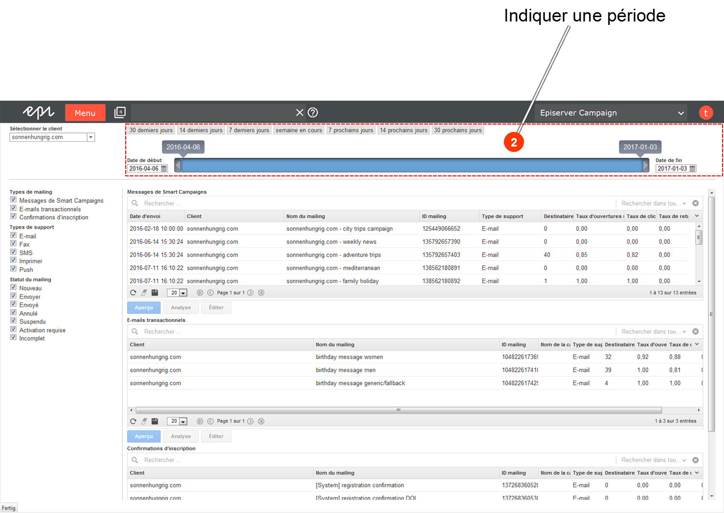Open the windows stack icon next to Menu
The image size is (724, 513).
[120, 112]
